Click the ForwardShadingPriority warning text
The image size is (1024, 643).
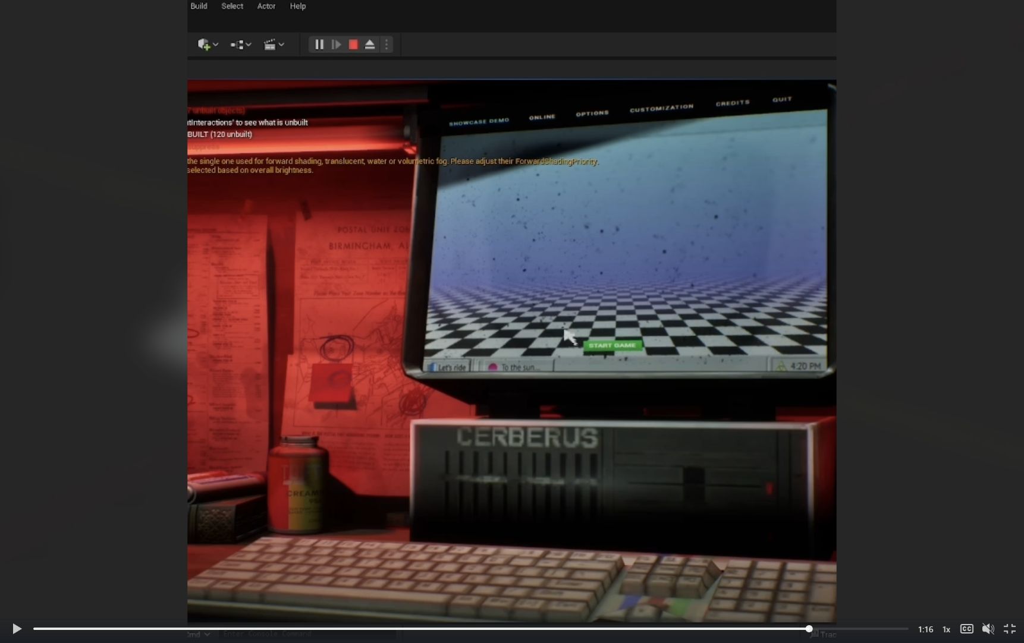[x=392, y=161]
